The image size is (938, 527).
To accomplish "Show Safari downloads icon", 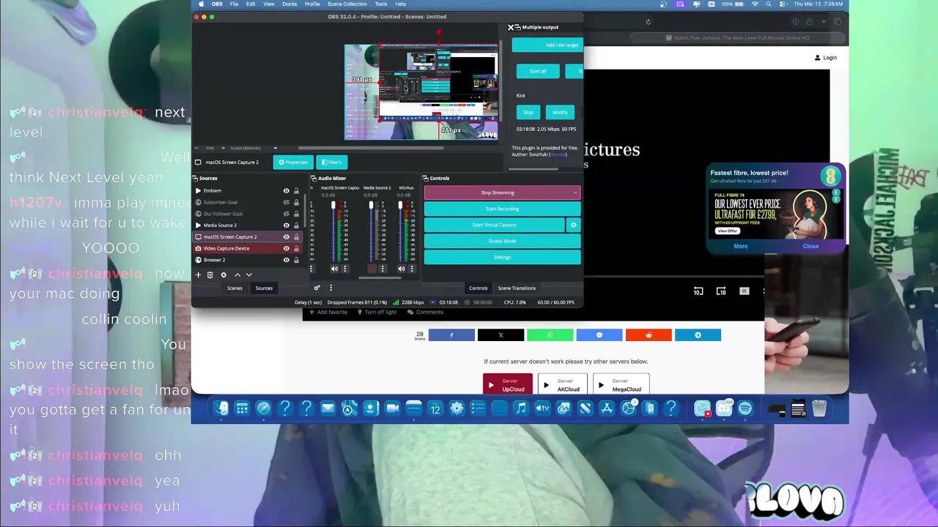I will tap(796, 22).
